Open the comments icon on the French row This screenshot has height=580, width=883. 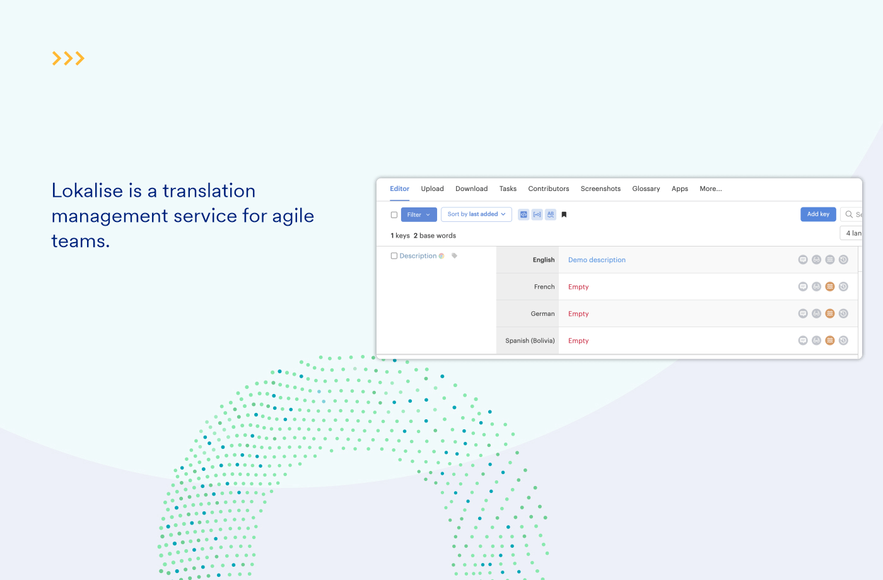803,287
